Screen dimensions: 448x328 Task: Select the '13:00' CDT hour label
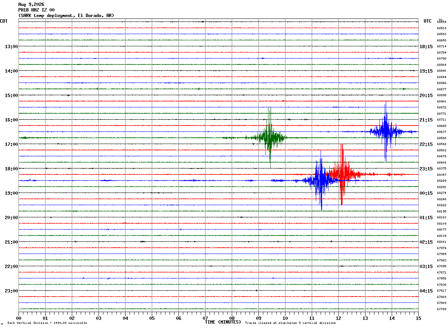point(11,46)
